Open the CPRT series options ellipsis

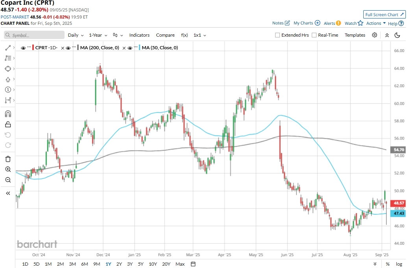click(x=29, y=47)
